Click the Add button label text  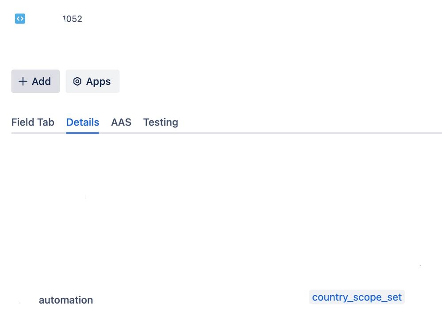tap(41, 81)
